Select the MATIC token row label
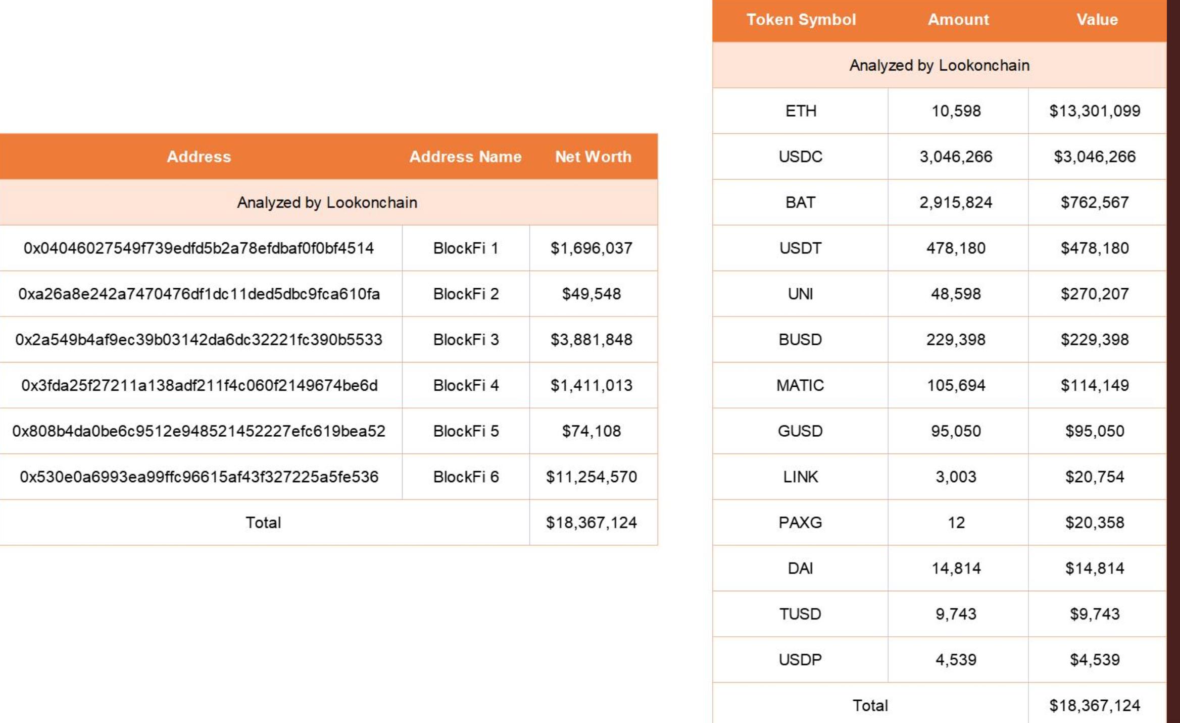 coord(800,386)
